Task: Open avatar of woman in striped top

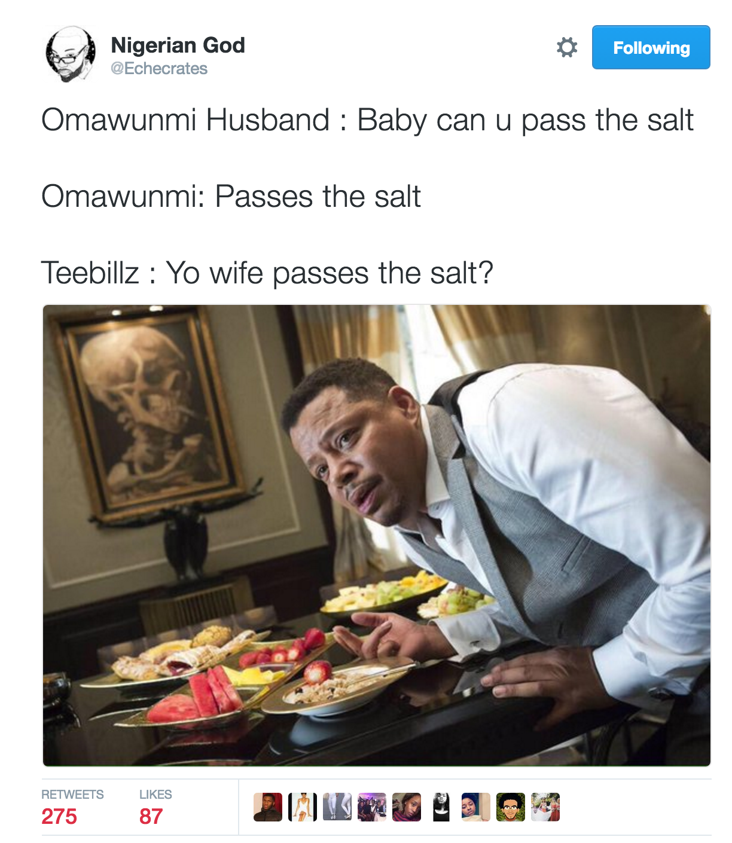Action: 407,807
